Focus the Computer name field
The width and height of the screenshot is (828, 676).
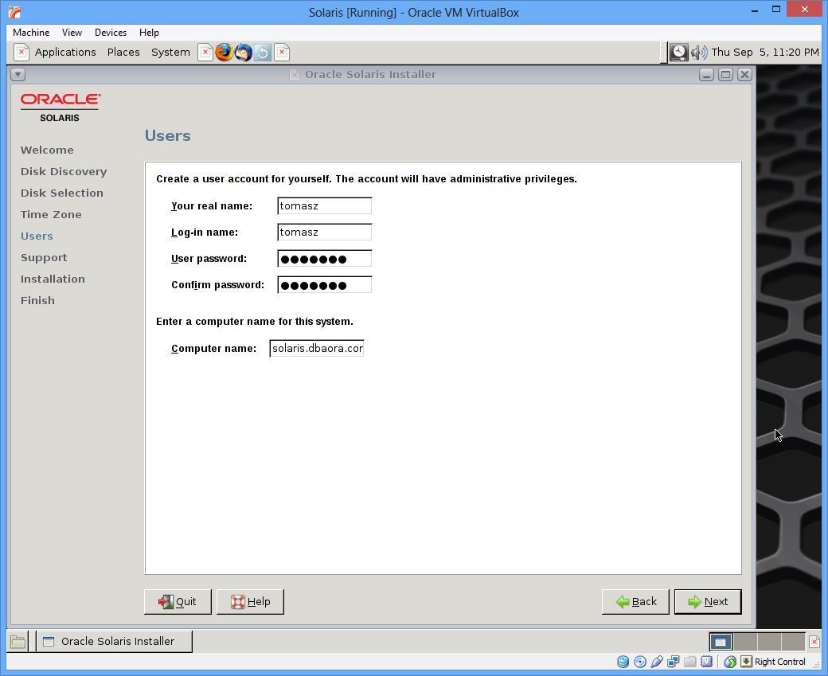pyautogui.click(x=317, y=349)
